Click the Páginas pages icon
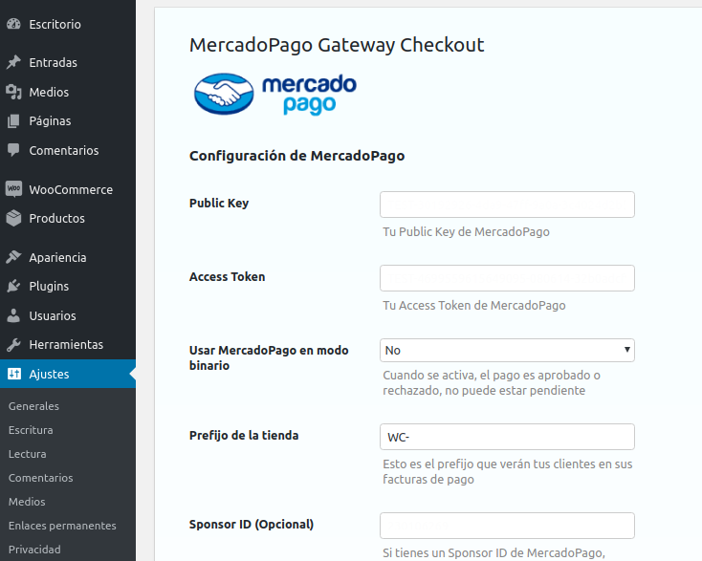This screenshot has height=561, width=702. (x=13, y=120)
